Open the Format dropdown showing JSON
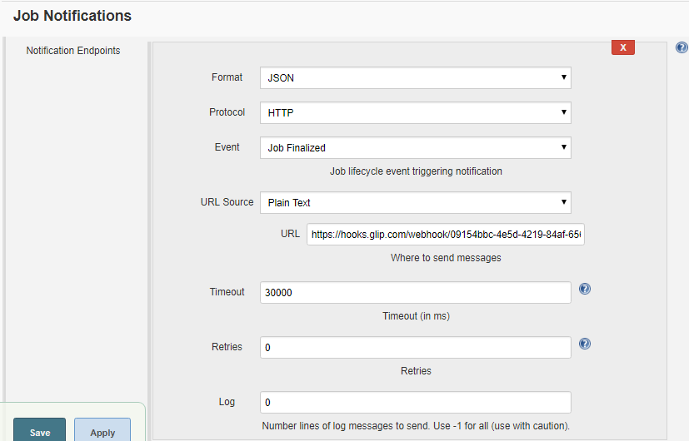The width and height of the screenshot is (689, 441). click(415, 77)
